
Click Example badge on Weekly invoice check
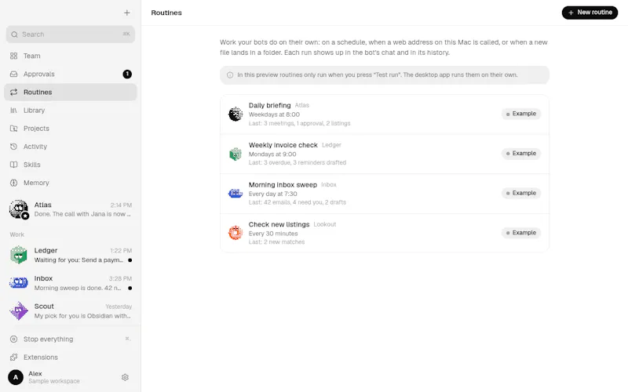point(521,154)
